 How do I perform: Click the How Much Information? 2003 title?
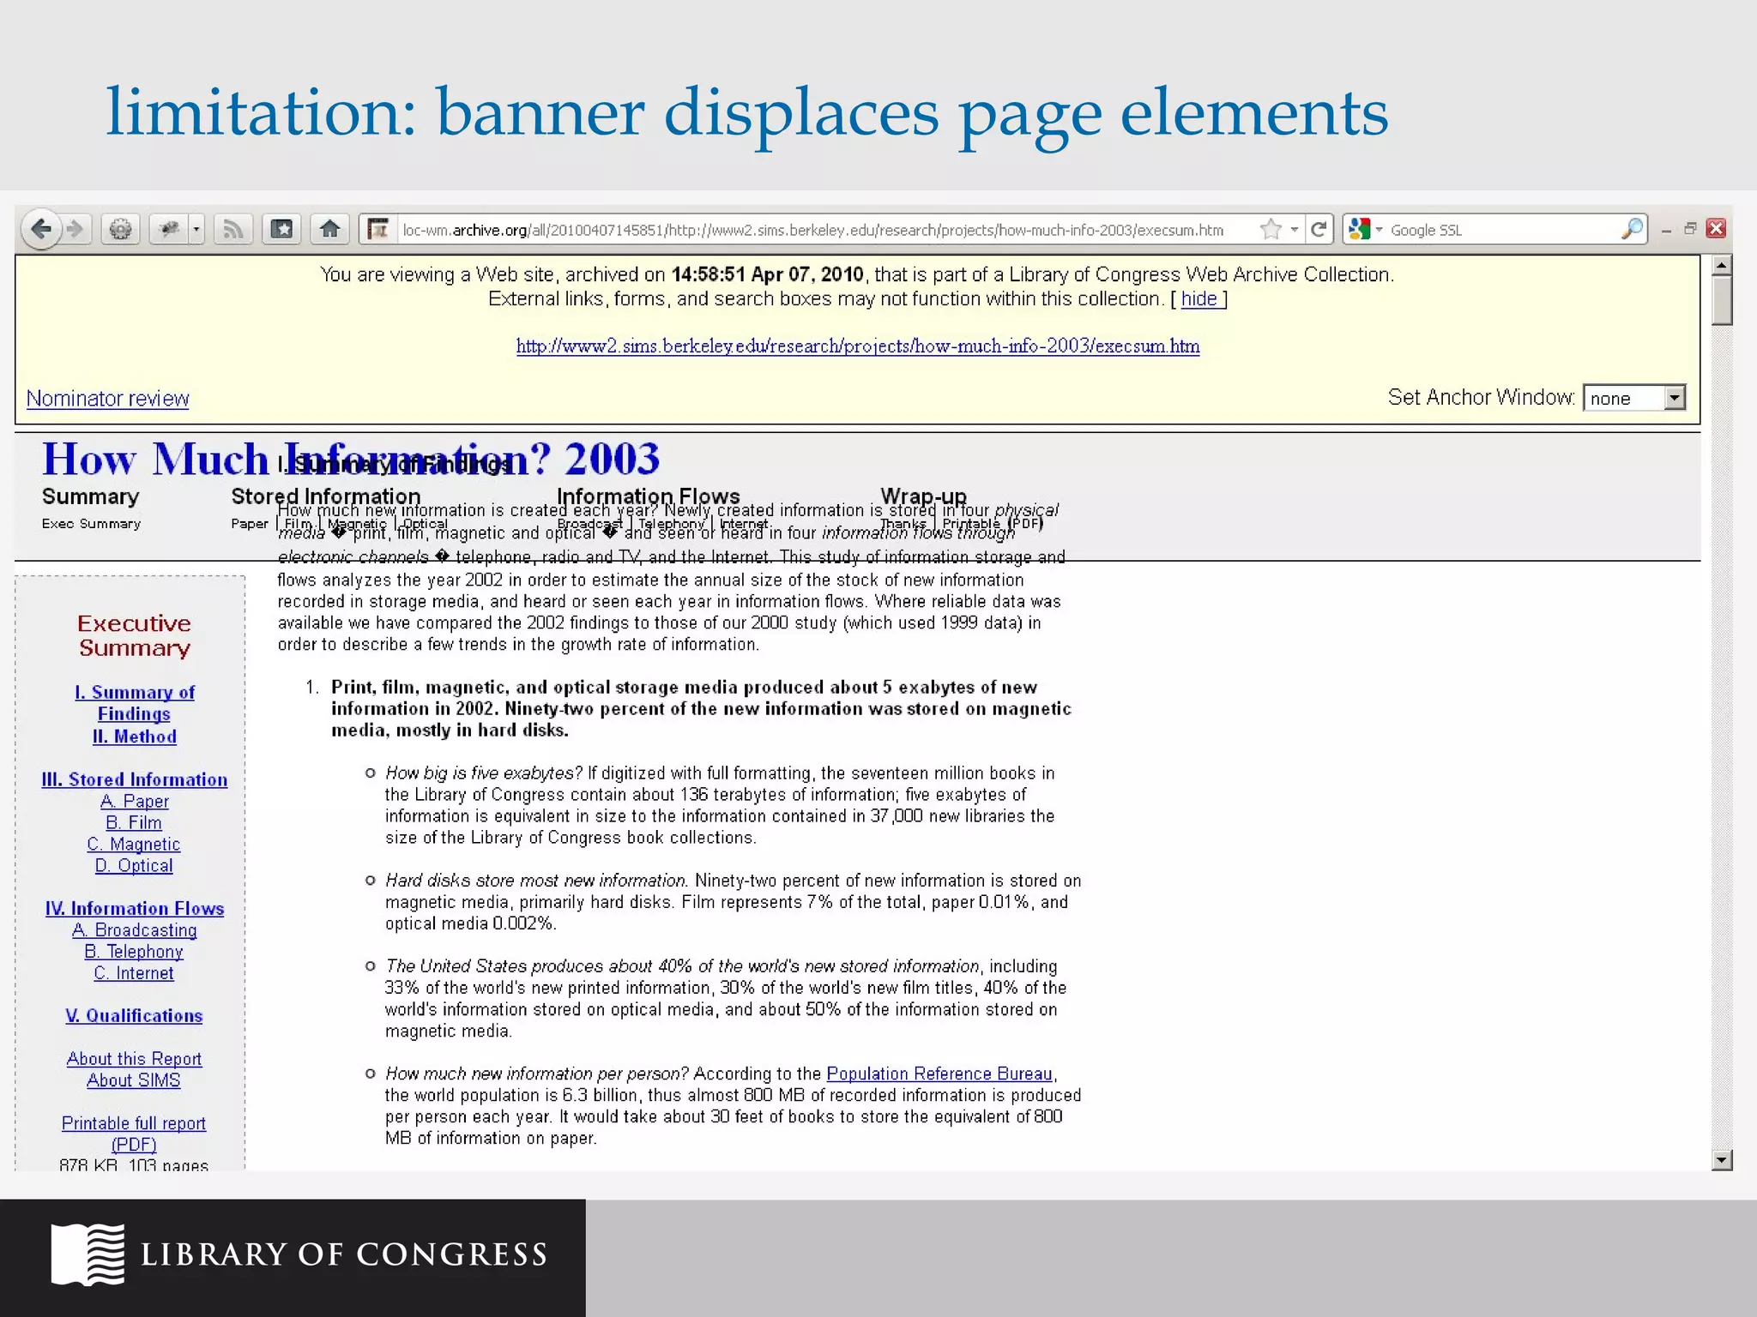pyautogui.click(x=351, y=458)
